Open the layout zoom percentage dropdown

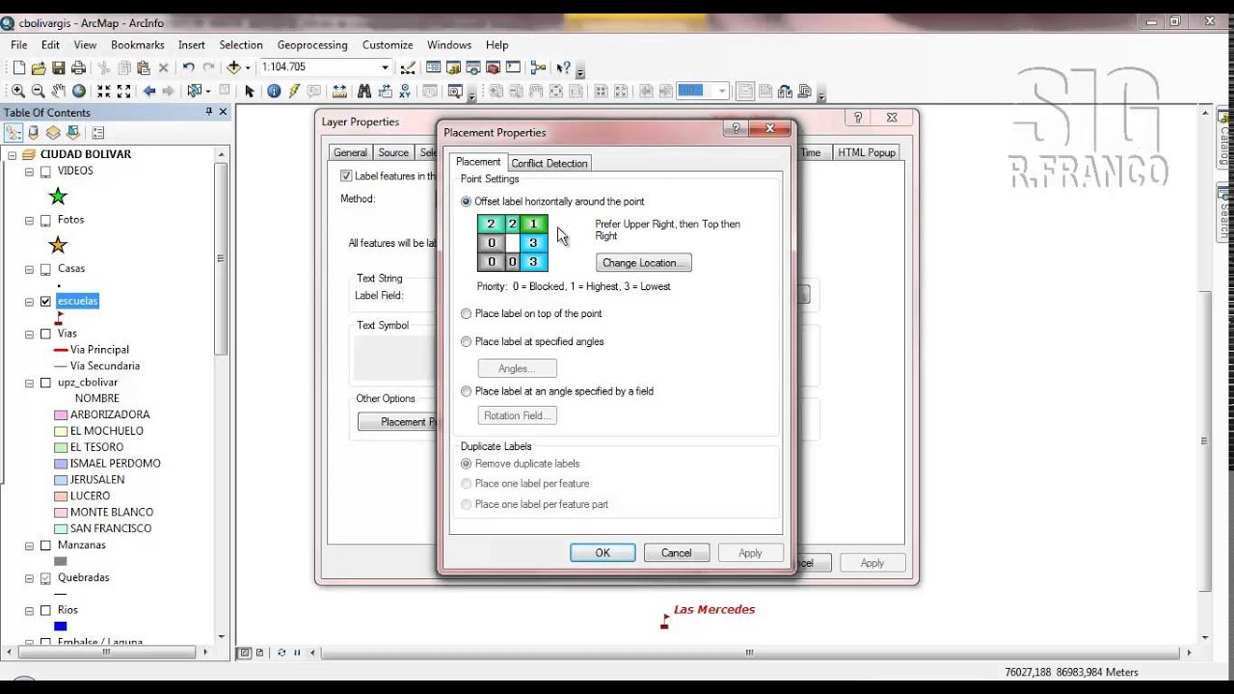pyautogui.click(x=721, y=92)
